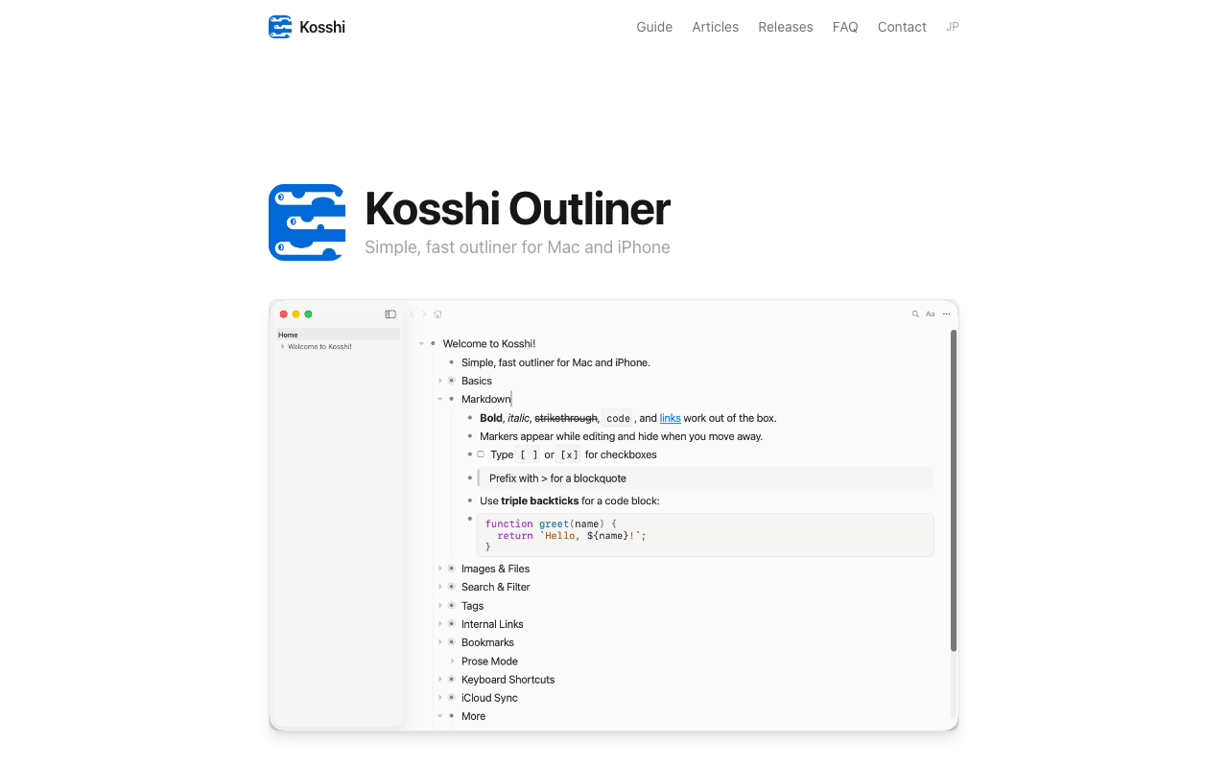The height and width of the screenshot is (767, 1228).
Task: Expand the Internal Links item
Action: coord(440,624)
